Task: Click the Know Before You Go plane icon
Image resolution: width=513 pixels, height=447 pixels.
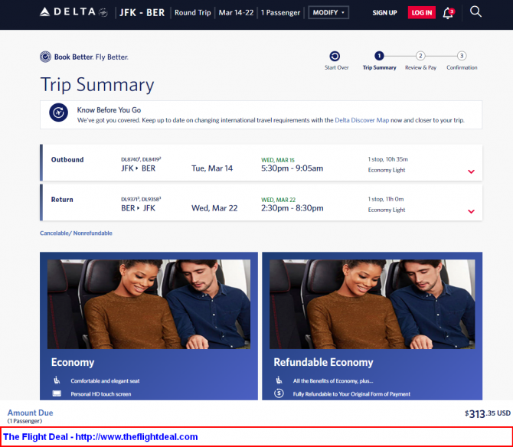Action: tap(58, 113)
